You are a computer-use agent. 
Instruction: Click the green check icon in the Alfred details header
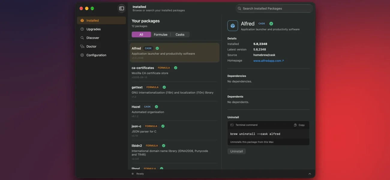click(271, 24)
